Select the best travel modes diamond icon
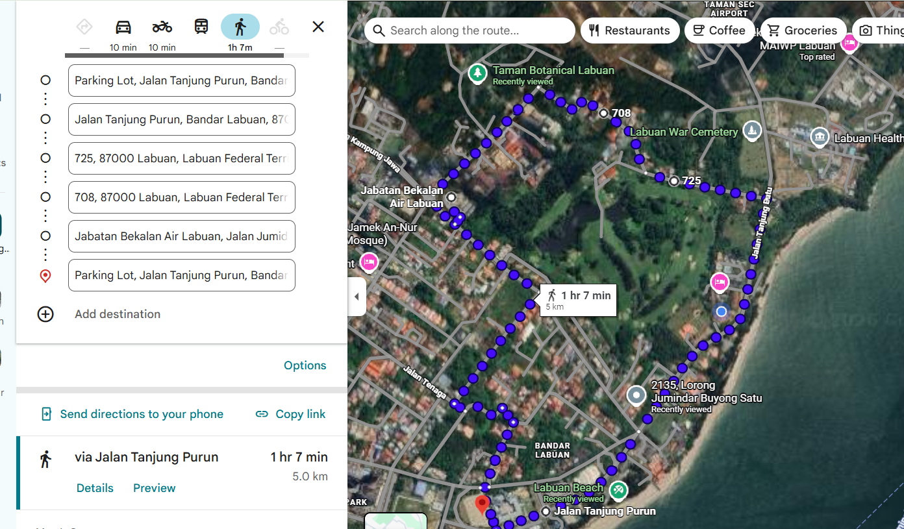The height and width of the screenshot is (529, 904). [84, 27]
